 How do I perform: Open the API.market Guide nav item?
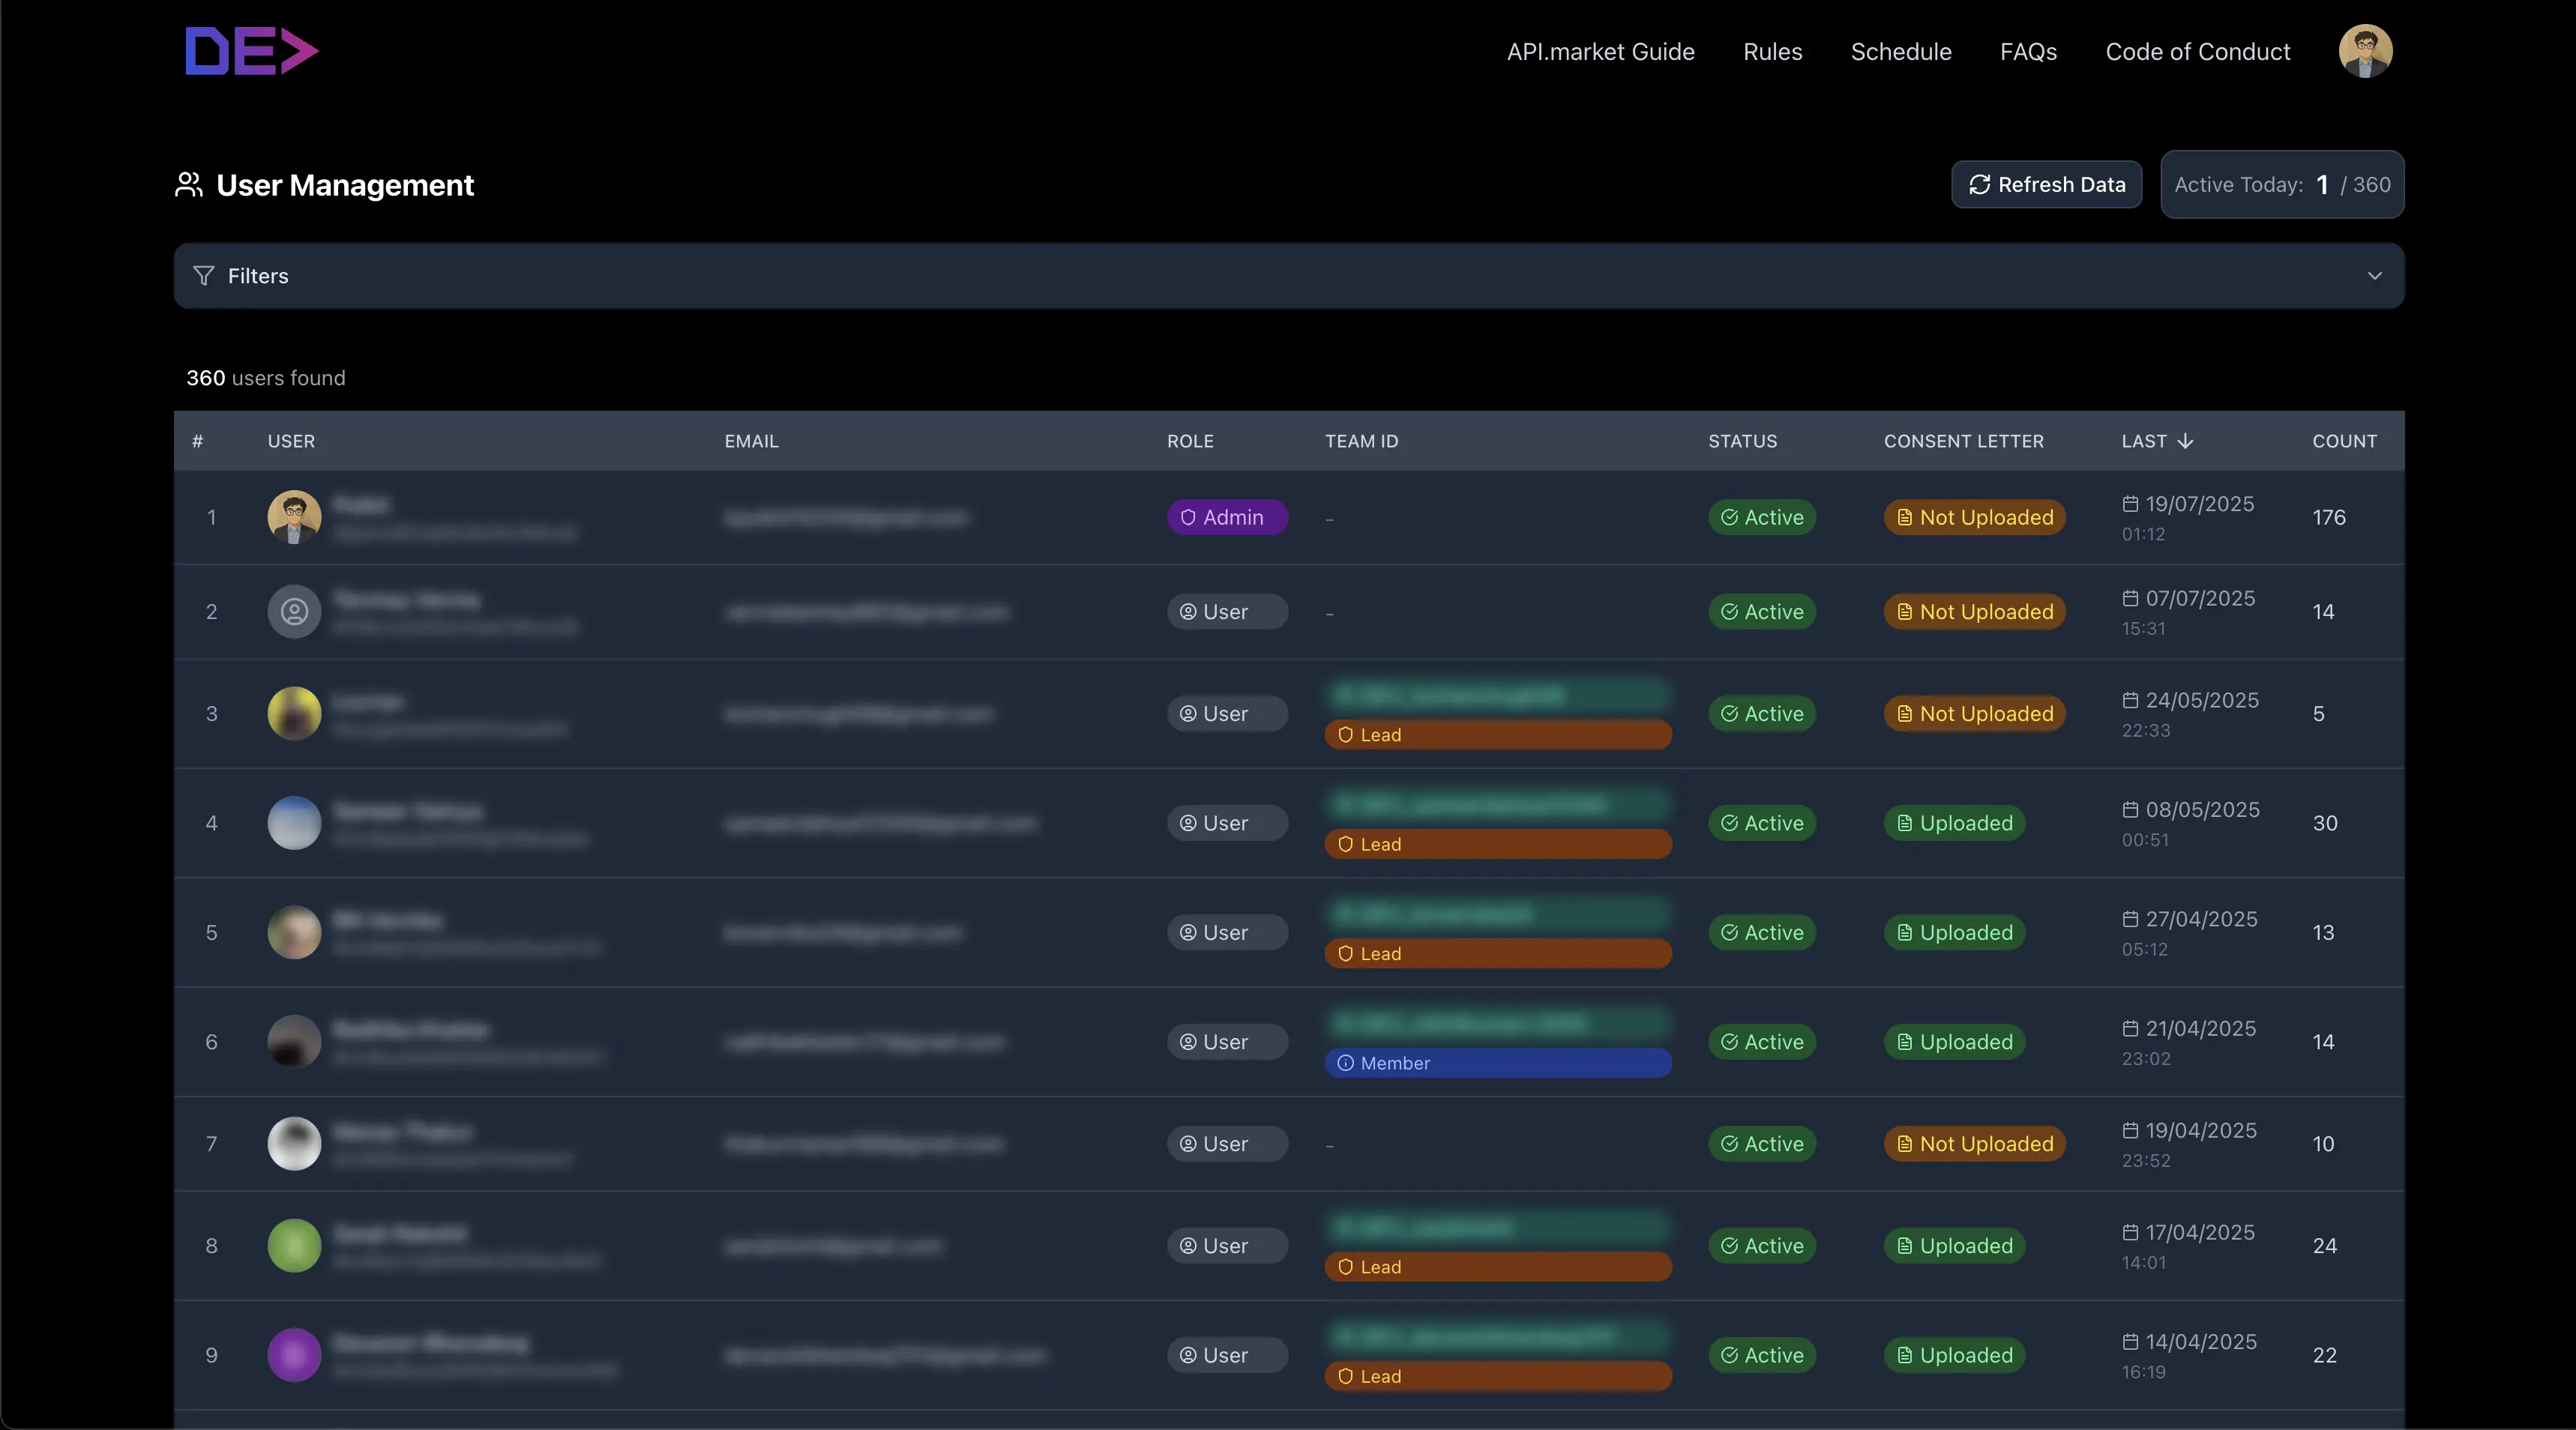point(1600,52)
